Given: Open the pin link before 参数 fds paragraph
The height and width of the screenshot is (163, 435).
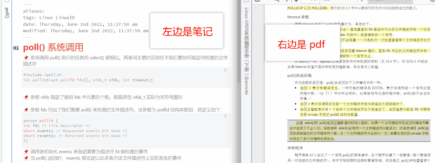Looking at the screenshot, I should (x=26, y=110).
